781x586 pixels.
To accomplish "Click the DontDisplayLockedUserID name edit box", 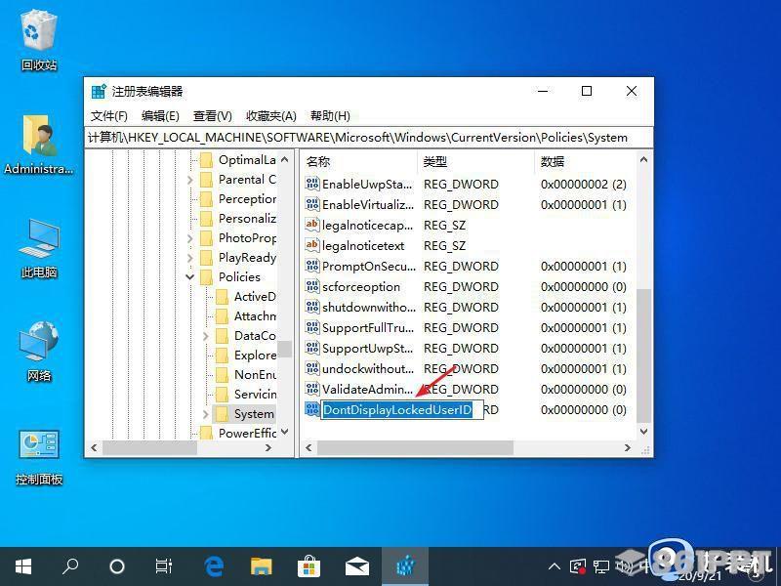I will (402, 409).
